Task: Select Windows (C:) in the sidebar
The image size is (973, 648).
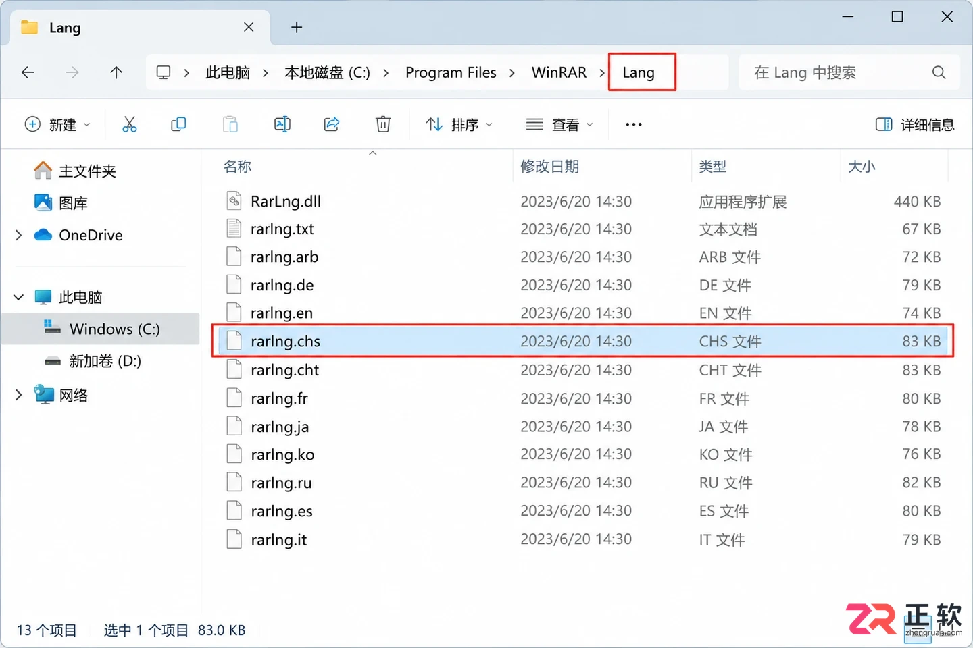Action: (x=101, y=329)
